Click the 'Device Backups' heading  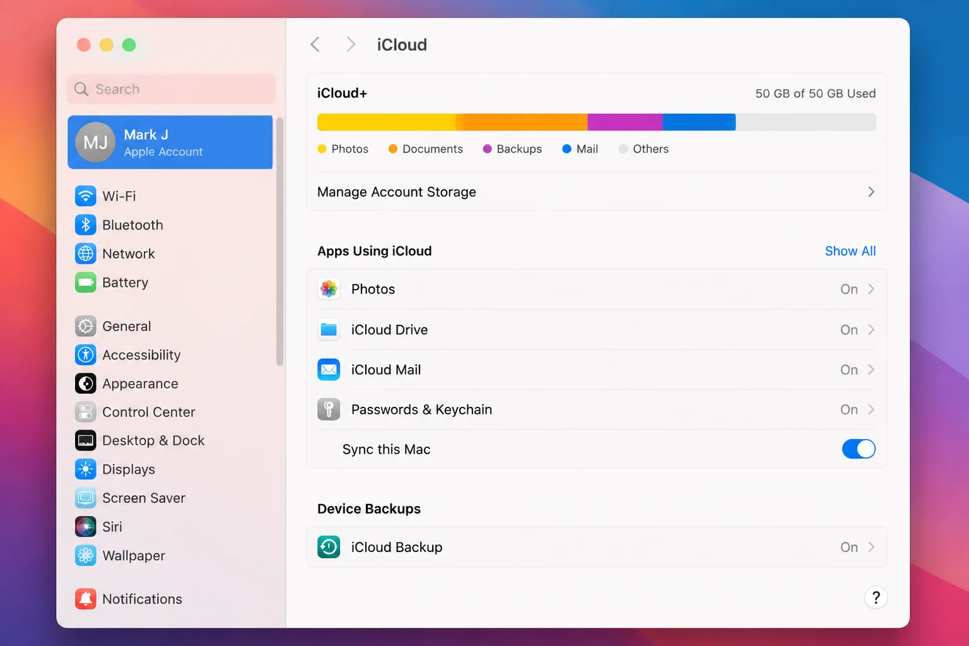click(x=369, y=508)
